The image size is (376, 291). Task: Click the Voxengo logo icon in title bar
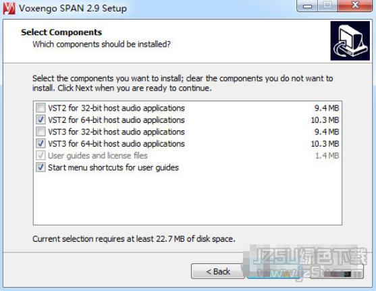(x=9, y=8)
